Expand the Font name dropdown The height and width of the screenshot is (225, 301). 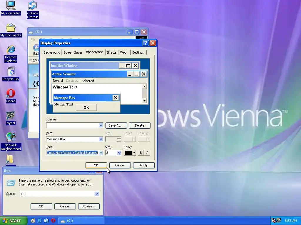pos(101,153)
